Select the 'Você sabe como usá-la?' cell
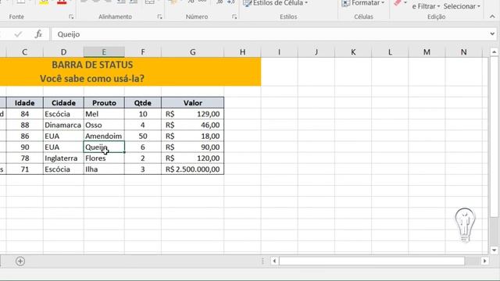 tap(92, 78)
